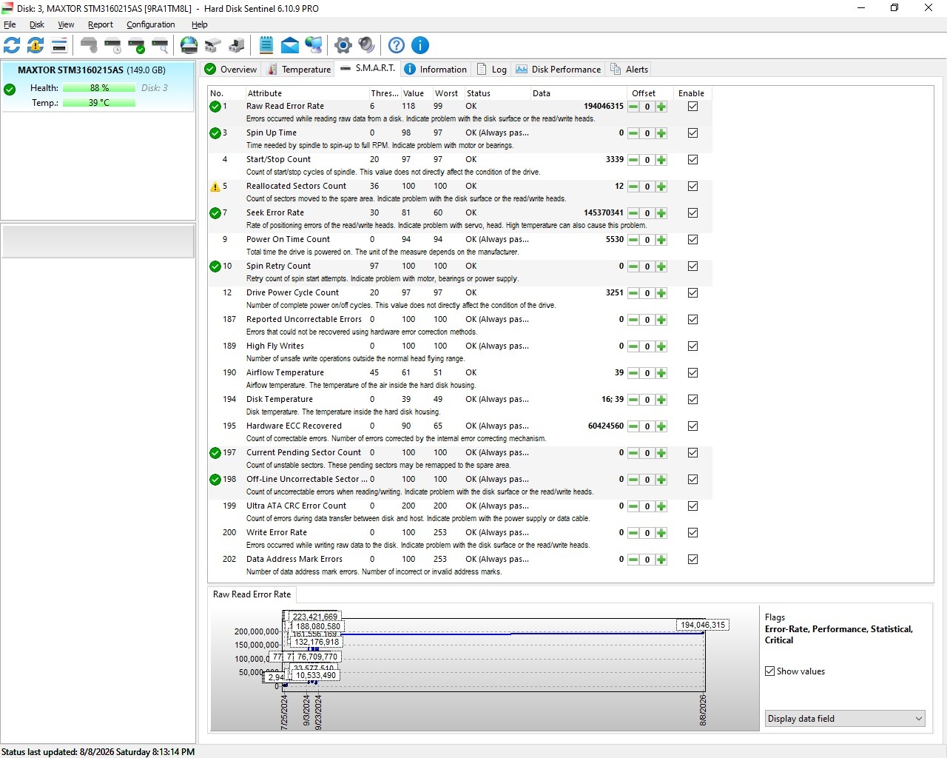This screenshot has height=758, width=947.
Task: Toggle Enable checkbox for Airflow Temperature
Action: 692,373
